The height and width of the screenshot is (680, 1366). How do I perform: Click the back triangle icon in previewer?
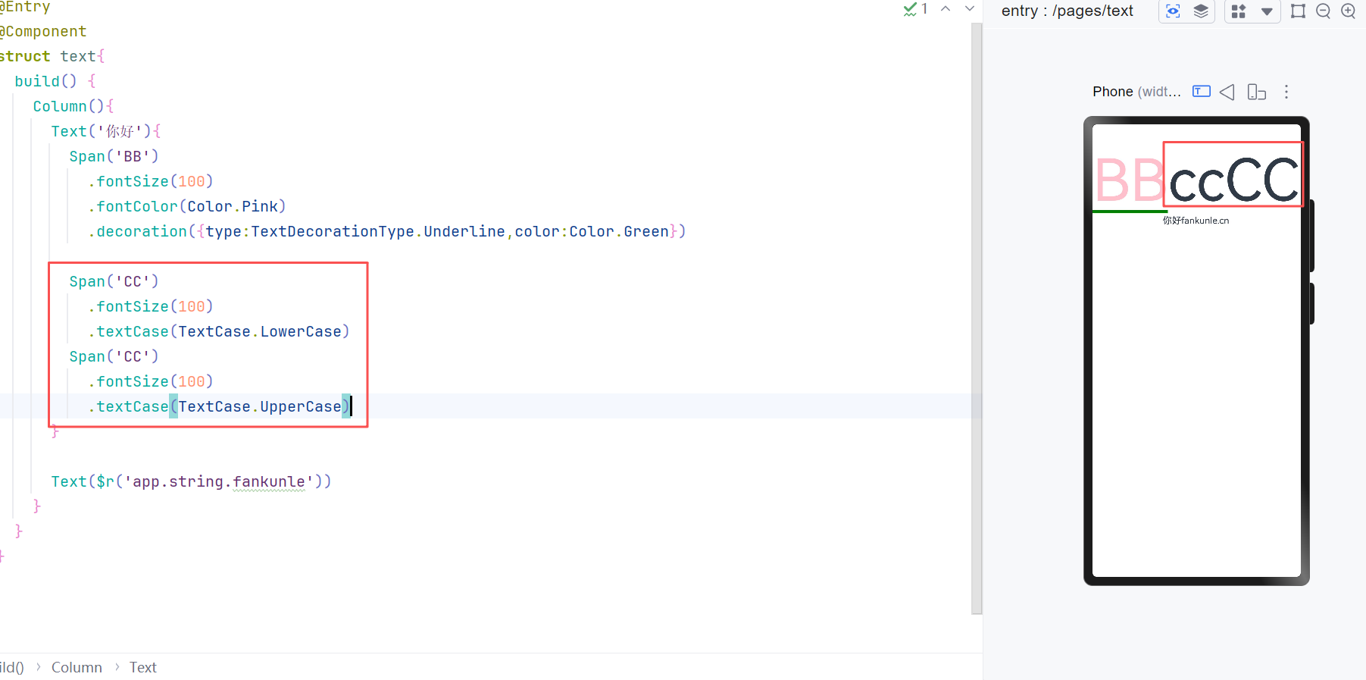[1227, 92]
